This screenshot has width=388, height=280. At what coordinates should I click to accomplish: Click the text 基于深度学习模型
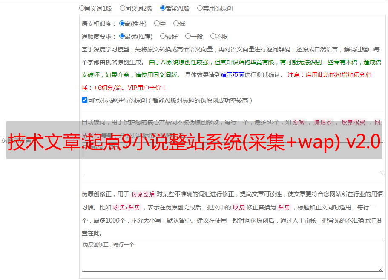(x=106, y=49)
